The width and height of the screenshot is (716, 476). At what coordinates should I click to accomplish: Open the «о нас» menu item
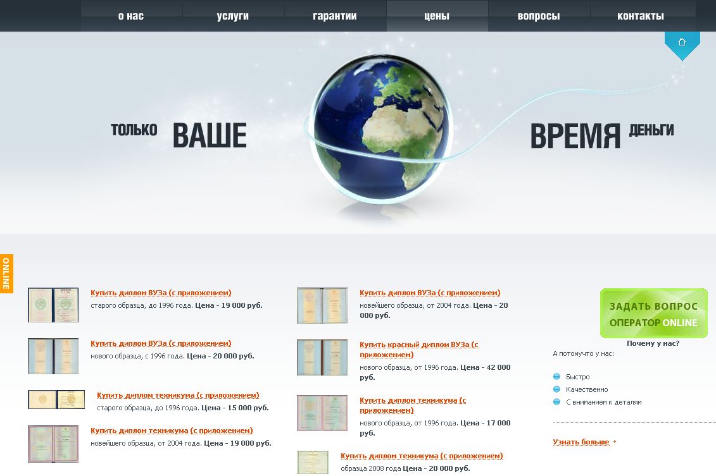131,16
